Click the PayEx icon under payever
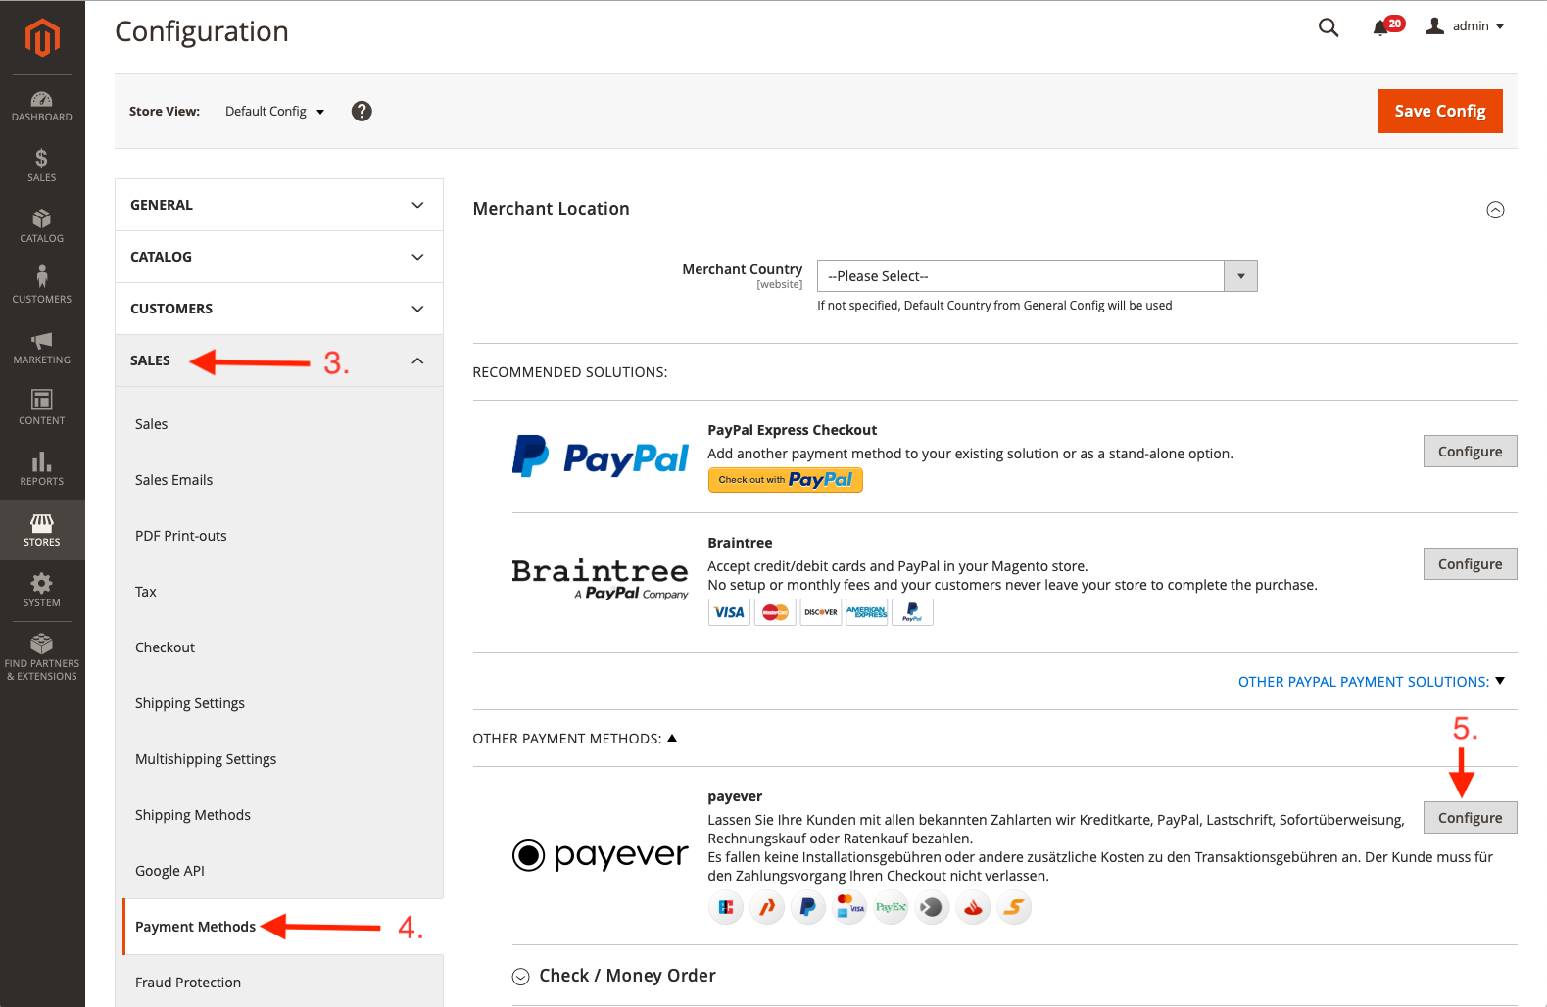The height and width of the screenshot is (1007, 1547). point(891,908)
